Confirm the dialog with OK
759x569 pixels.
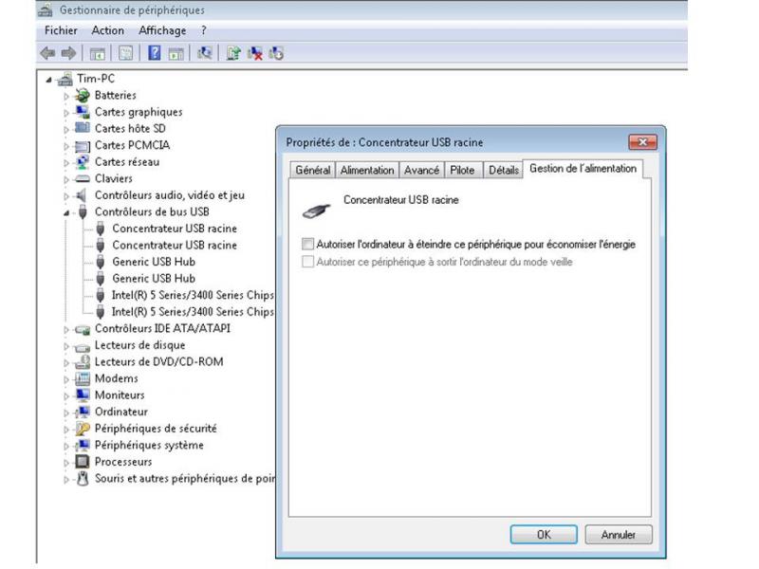[x=543, y=535]
